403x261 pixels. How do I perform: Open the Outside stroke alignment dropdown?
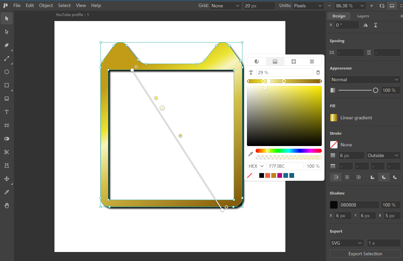click(383, 155)
